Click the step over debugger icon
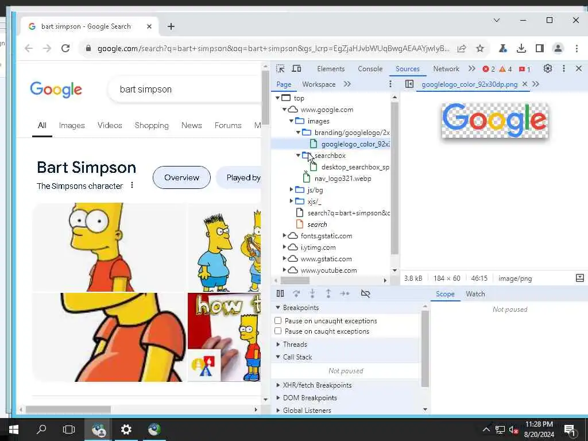Screen dimensions: 588x441 click(296, 293)
